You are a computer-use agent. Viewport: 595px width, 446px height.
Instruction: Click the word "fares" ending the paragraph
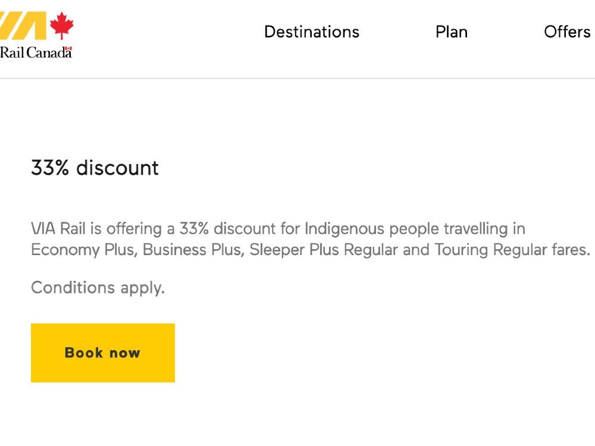(568, 250)
